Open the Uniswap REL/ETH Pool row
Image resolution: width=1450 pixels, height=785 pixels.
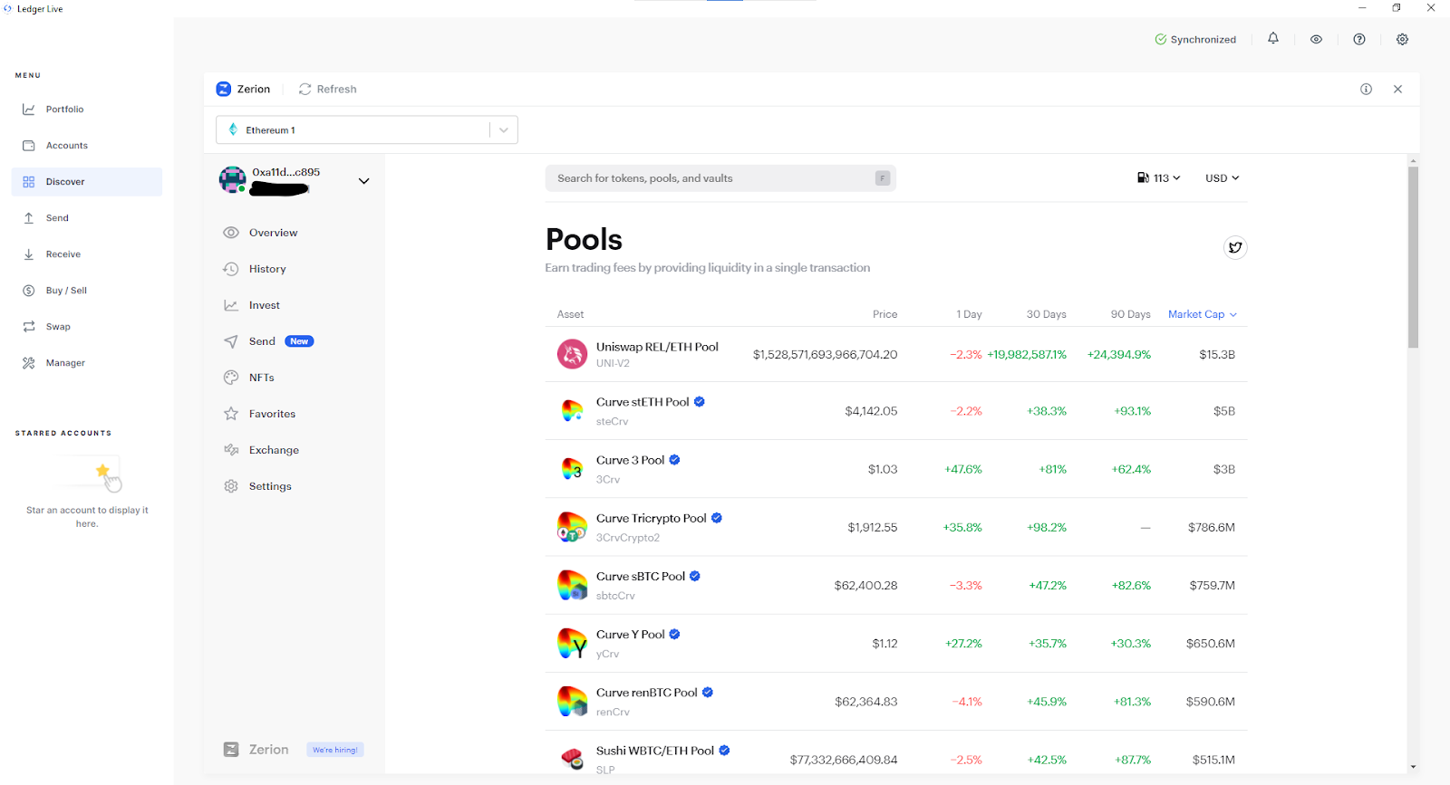pyautogui.click(x=895, y=354)
